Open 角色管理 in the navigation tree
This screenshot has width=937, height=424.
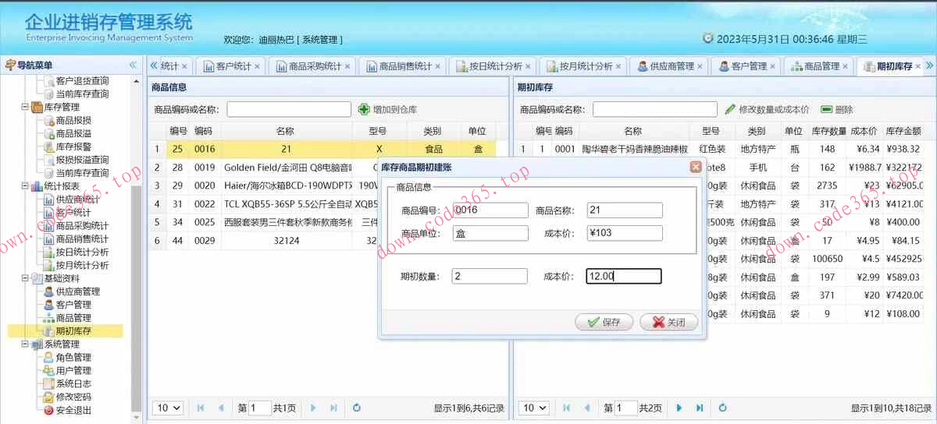[73, 358]
